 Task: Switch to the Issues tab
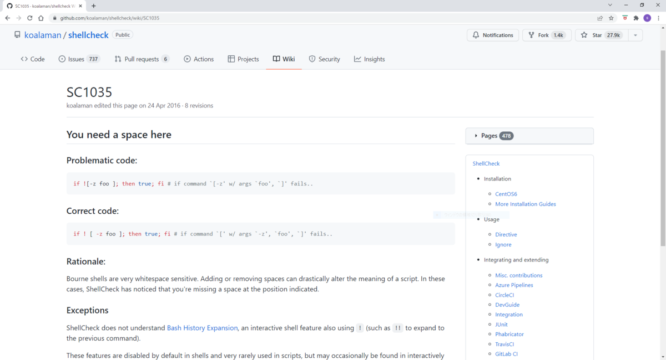click(x=79, y=59)
